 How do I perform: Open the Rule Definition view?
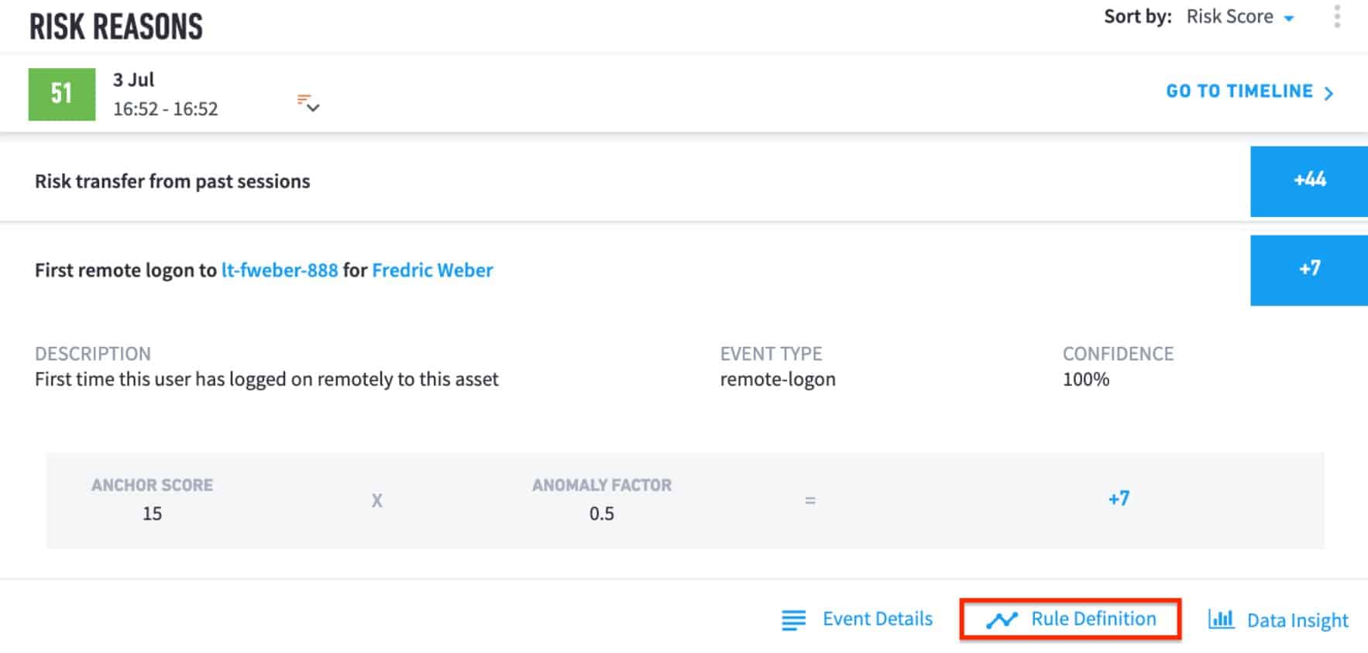pyautogui.click(x=1071, y=619)
